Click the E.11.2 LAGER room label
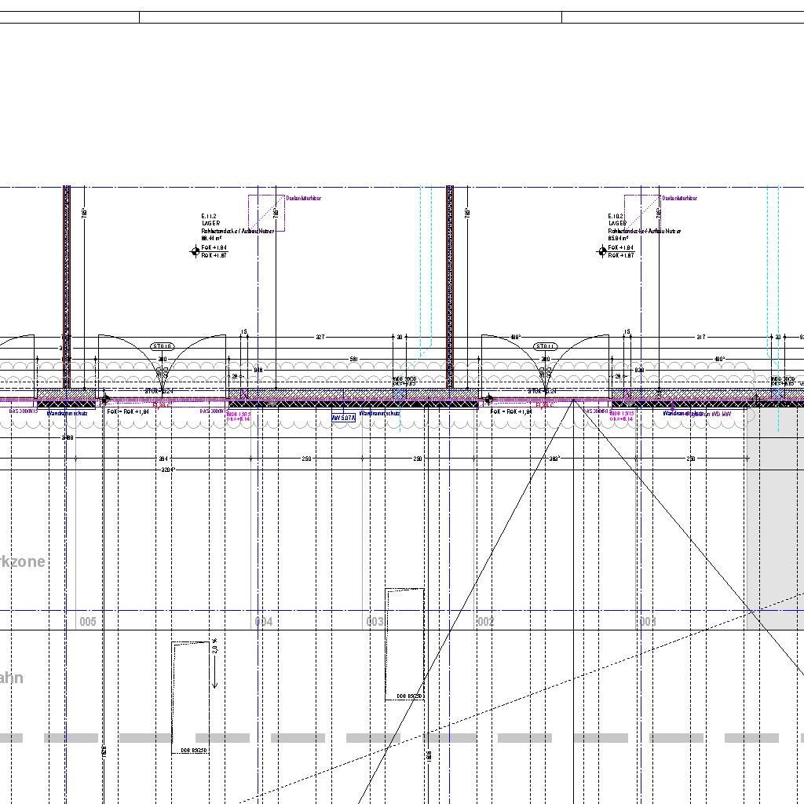 pyautogui.click(x=212, y=223)
